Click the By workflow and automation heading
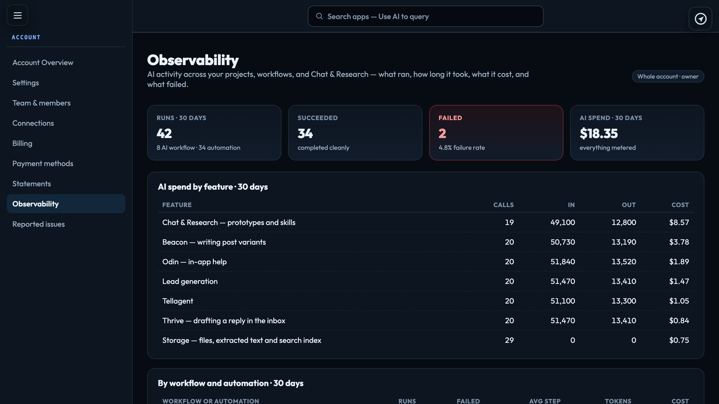Viewport: 719px width, 404px height. (x=231, y=383)
